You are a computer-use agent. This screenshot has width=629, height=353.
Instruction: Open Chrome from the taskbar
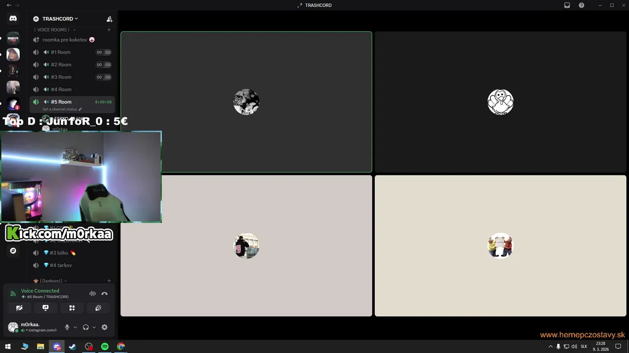click(121, 347)
